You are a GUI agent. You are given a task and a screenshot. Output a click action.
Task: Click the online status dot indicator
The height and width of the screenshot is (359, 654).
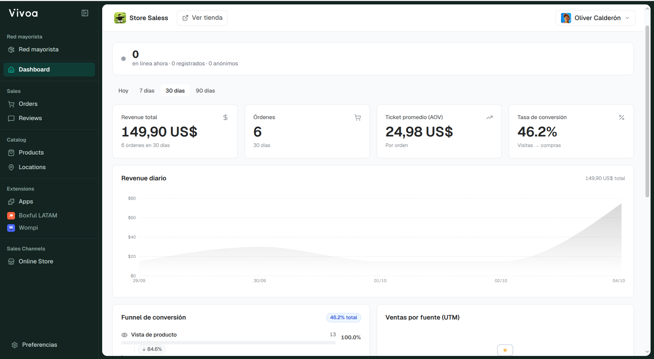click(x=124, y=59)
